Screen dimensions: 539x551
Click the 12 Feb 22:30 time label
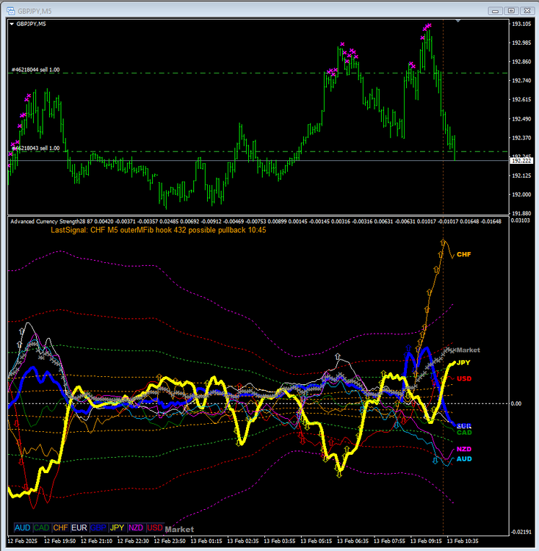point(133,541)
